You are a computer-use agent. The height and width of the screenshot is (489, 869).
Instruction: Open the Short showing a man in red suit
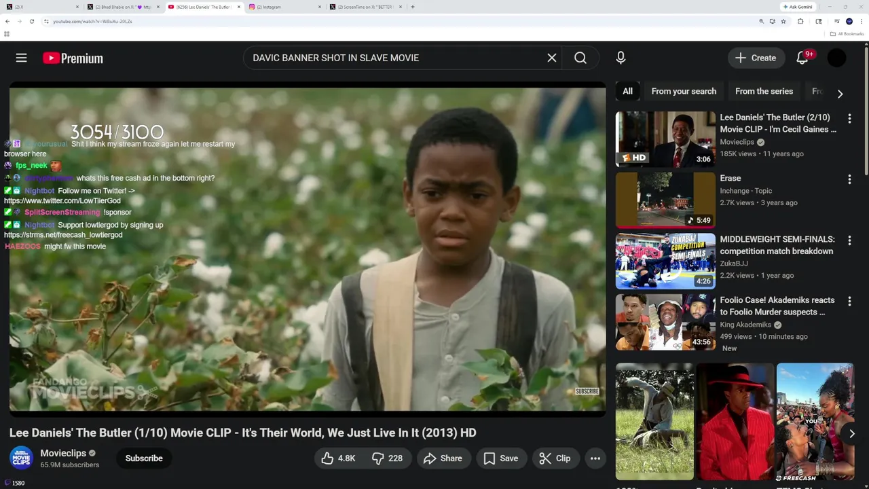pyautogui.click(x=735, y=421)
